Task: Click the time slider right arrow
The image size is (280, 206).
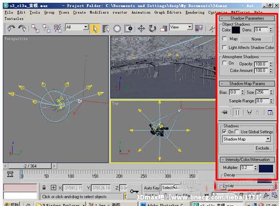Action: (x=54, y=166)
